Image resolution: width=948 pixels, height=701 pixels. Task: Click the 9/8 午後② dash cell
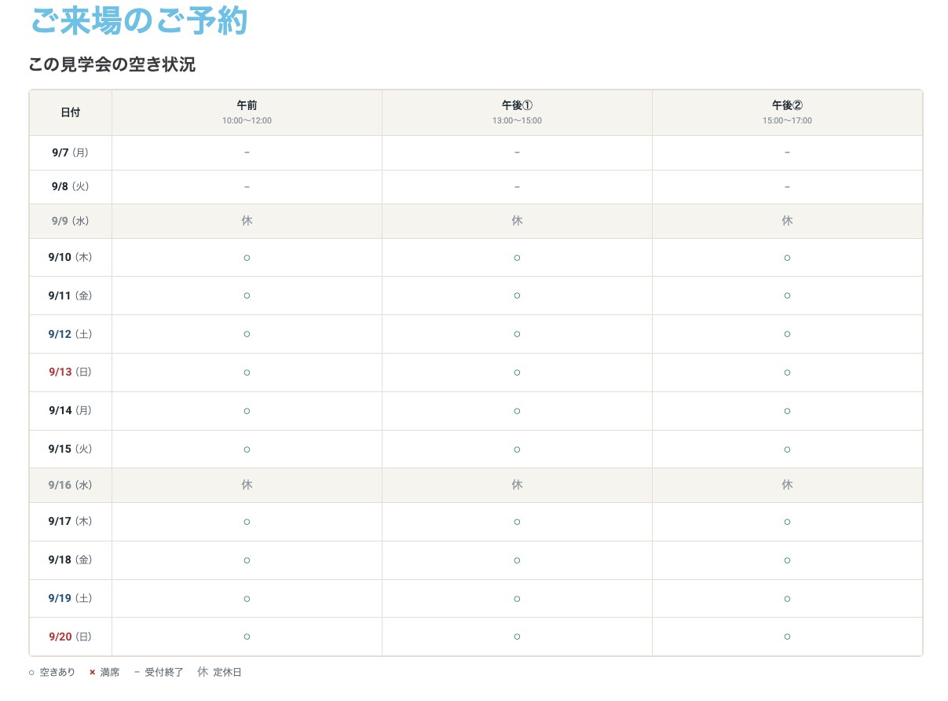pos(787,187)
